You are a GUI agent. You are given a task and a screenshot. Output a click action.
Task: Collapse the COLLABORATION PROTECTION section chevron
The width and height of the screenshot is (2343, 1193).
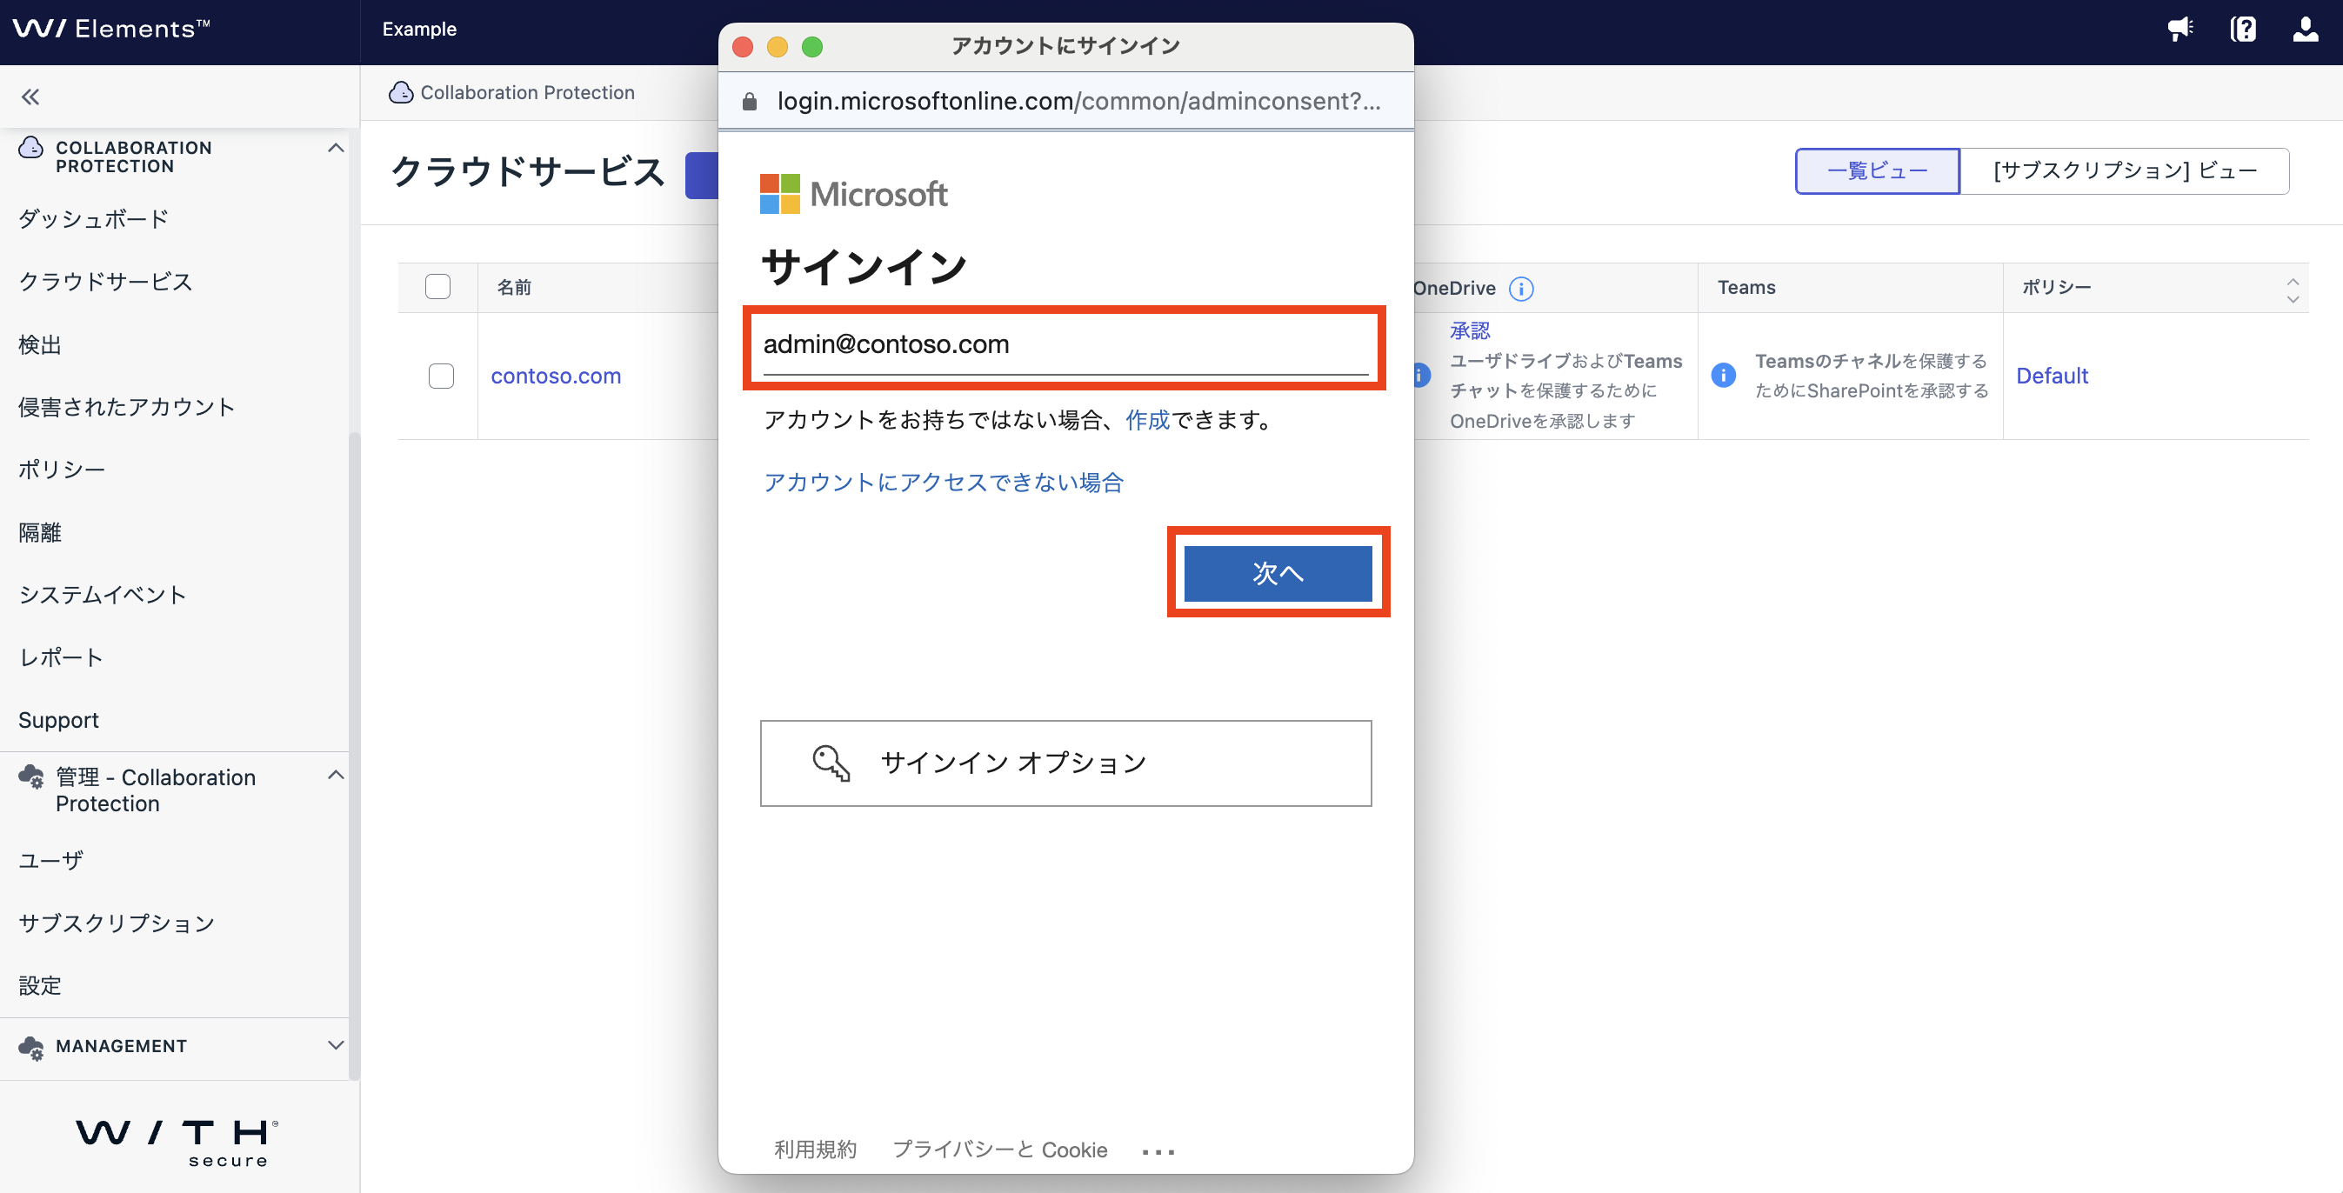point(336,147)
